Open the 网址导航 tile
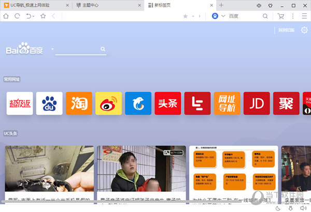 pos(227,103)
